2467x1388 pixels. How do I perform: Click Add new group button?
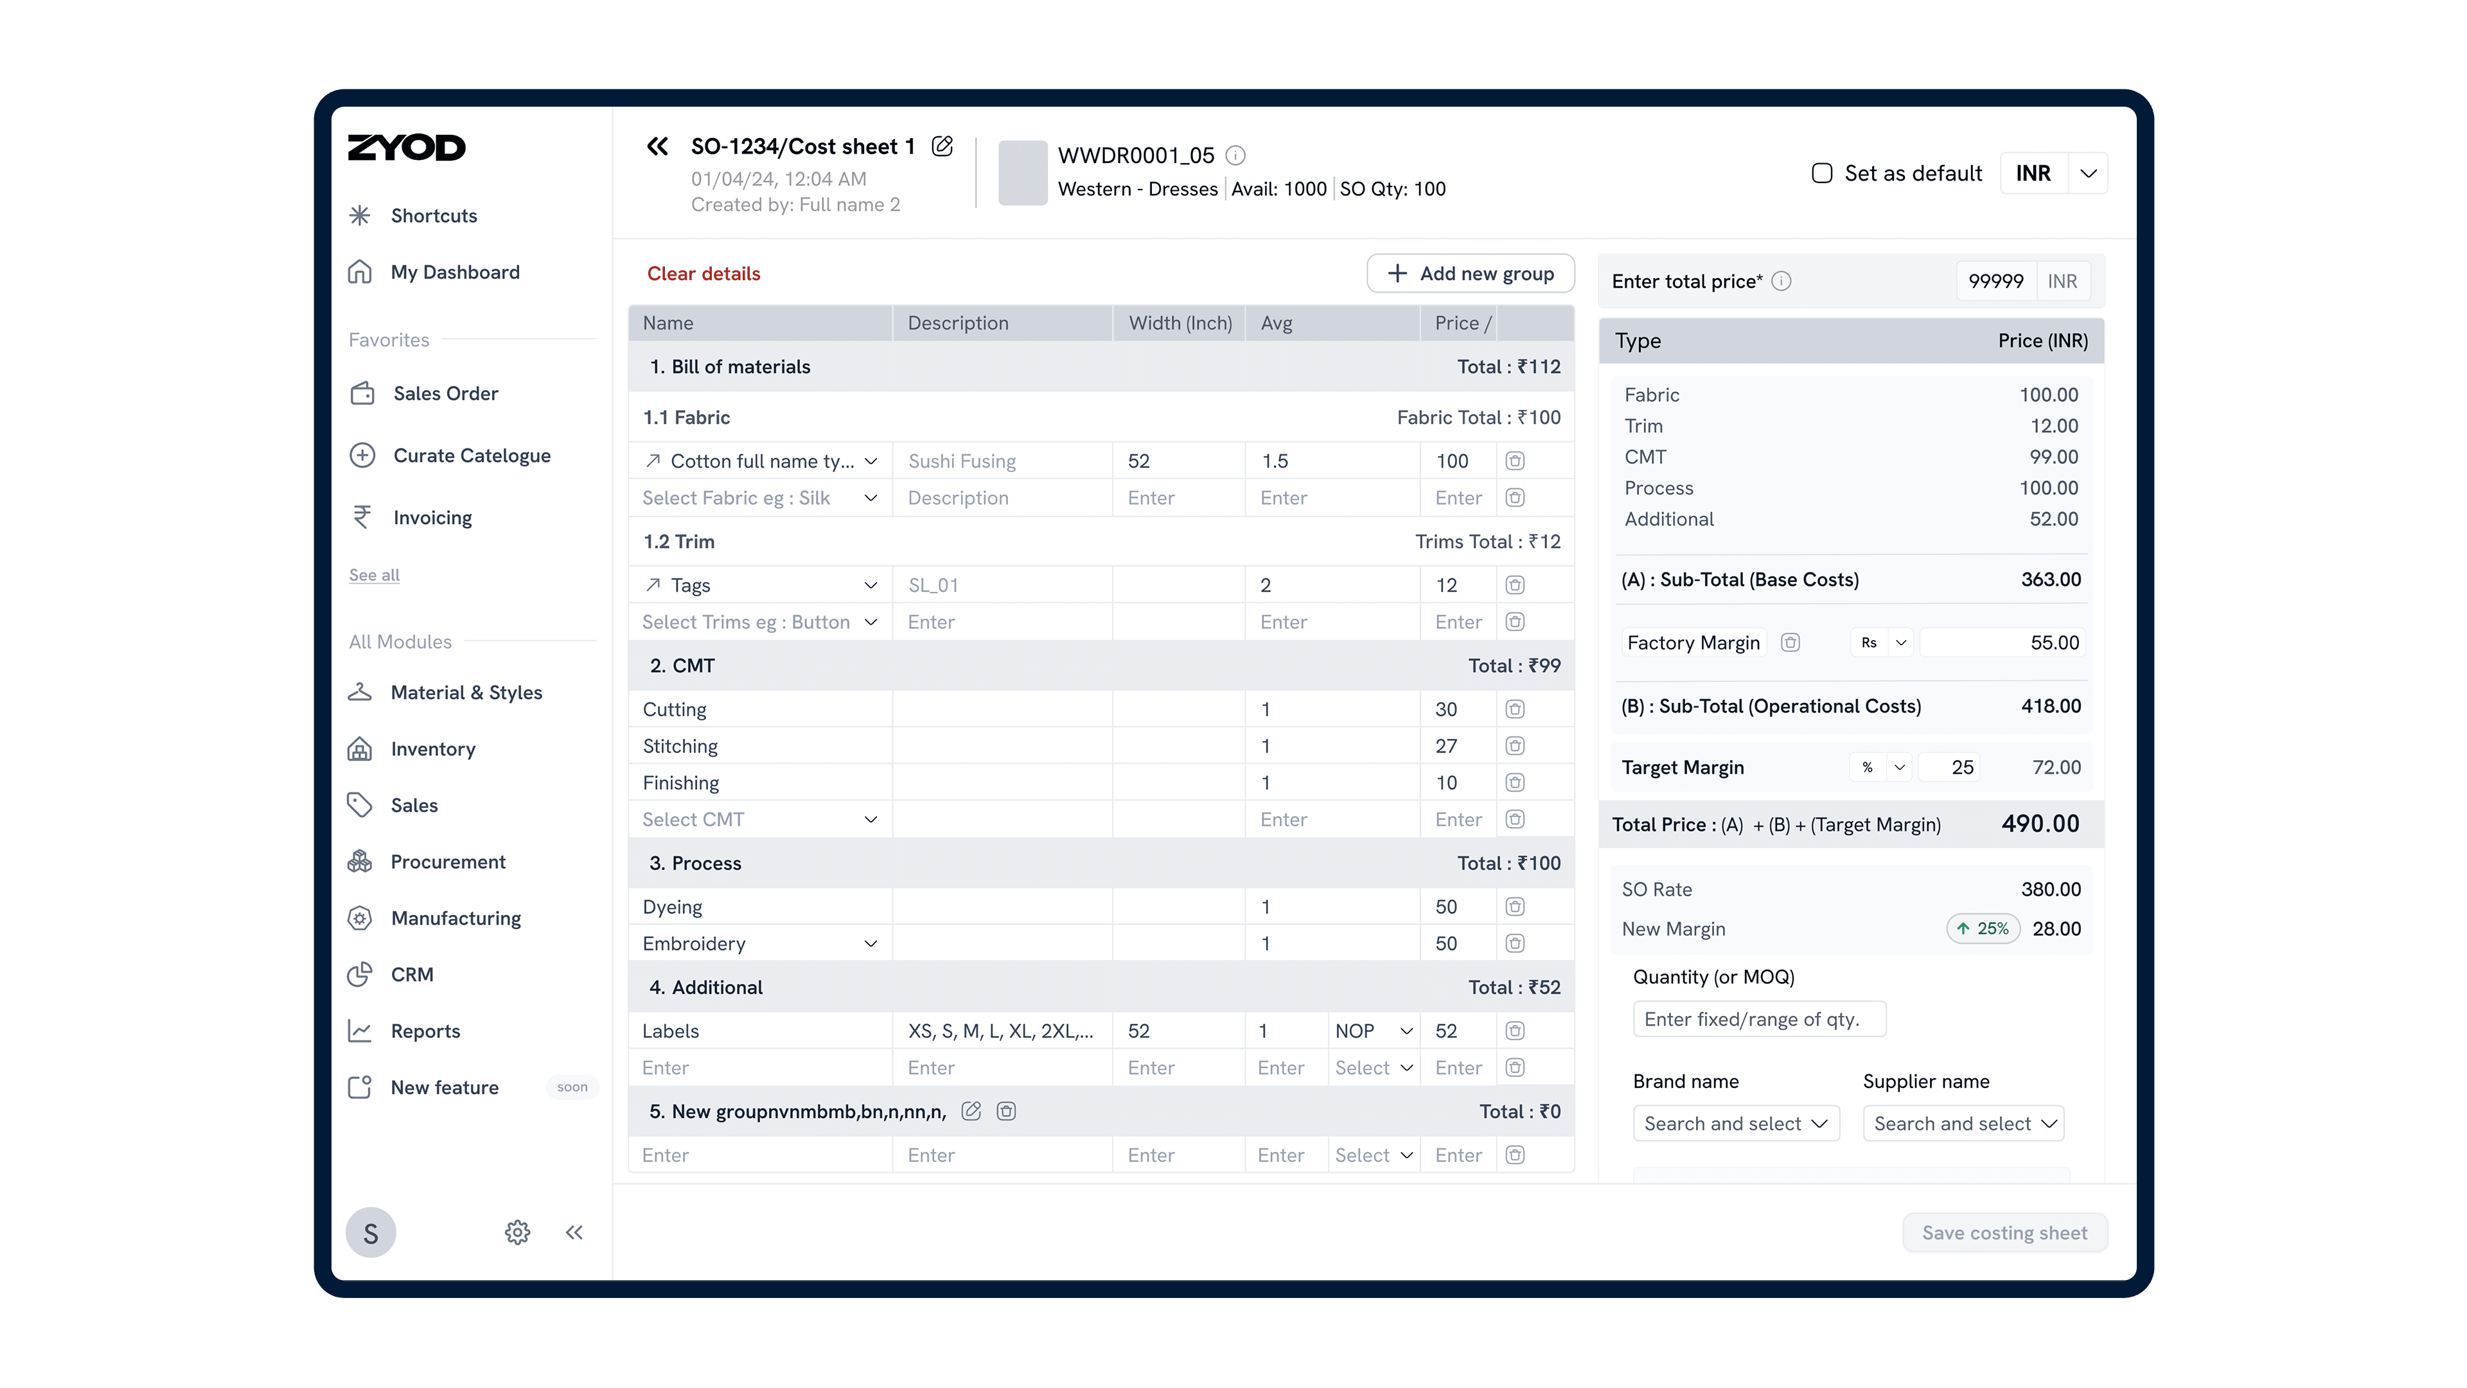1470,274
